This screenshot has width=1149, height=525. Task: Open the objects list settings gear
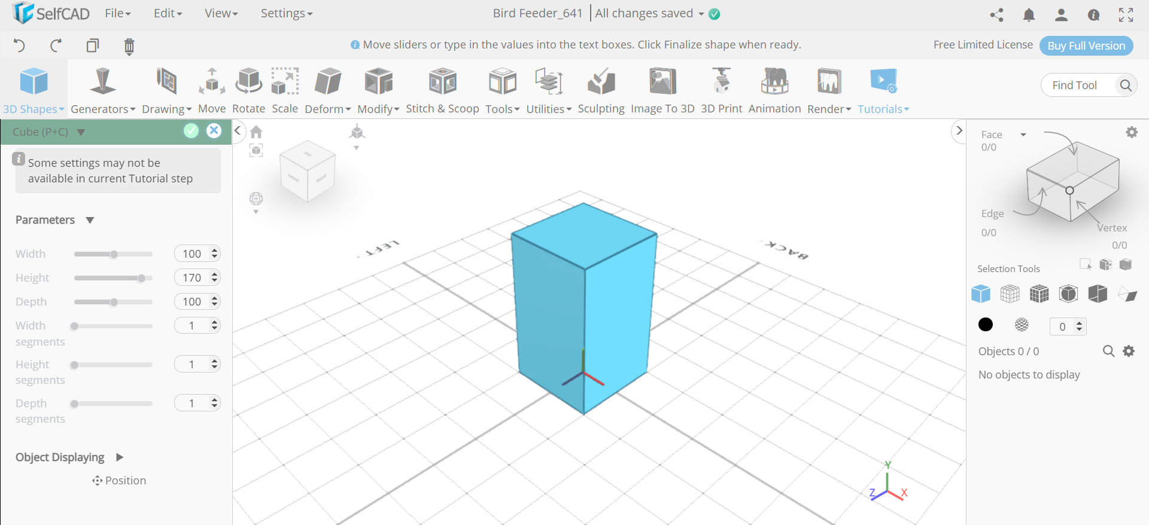pos(1129,351)
